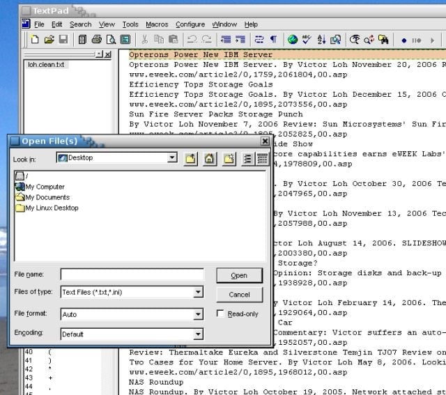Click the spell check toolbar icon

coord(307,39)
